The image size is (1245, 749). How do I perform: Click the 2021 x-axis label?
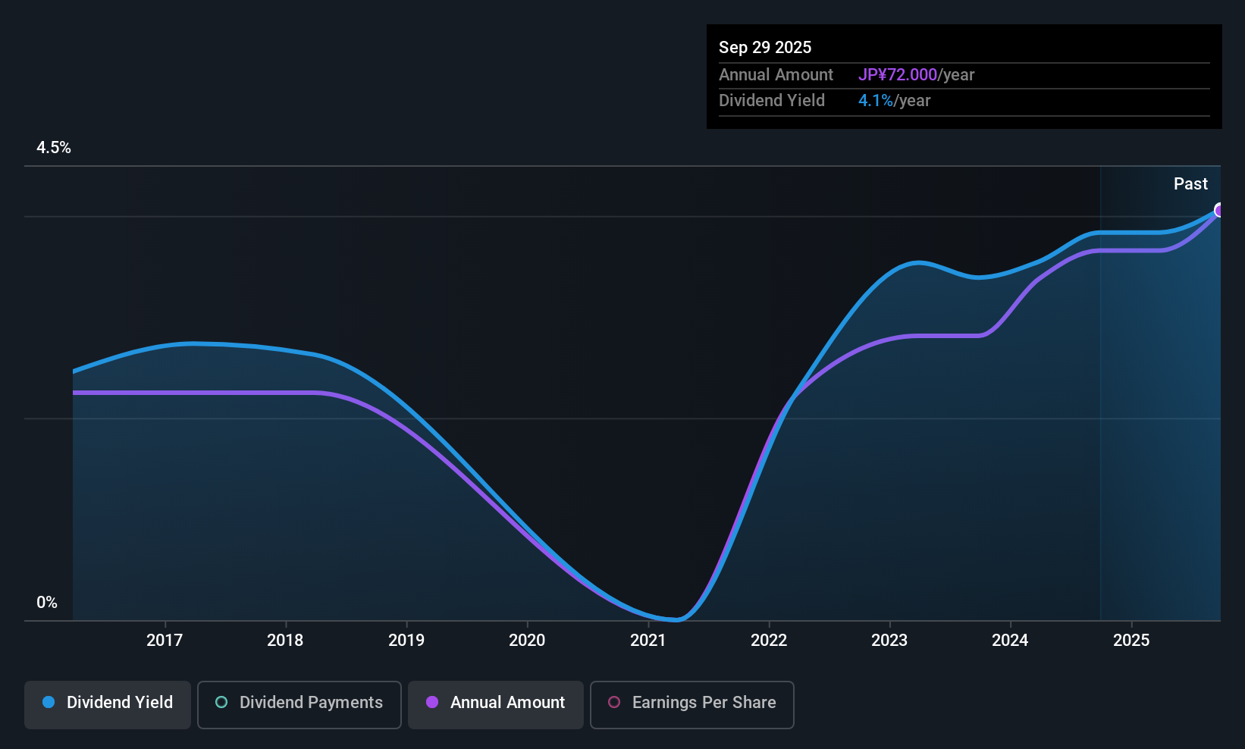tap(648, 640)
